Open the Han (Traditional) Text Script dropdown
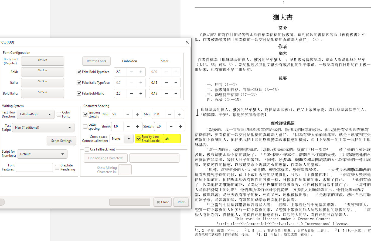This screenshot has height=241, width=381. (43, 128)
